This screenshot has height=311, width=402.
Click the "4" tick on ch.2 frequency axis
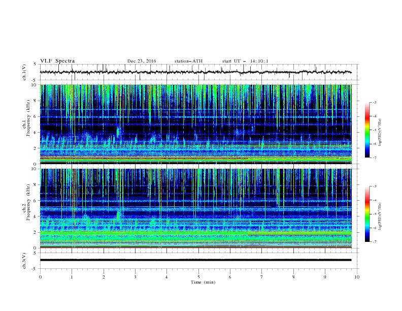[35, 216]
